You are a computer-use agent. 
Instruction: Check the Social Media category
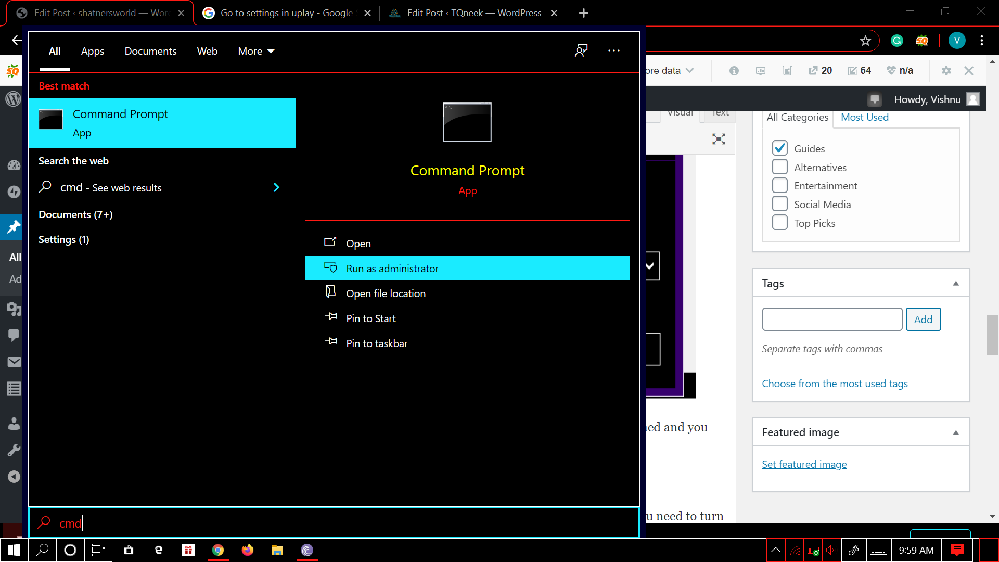[779, 204]
